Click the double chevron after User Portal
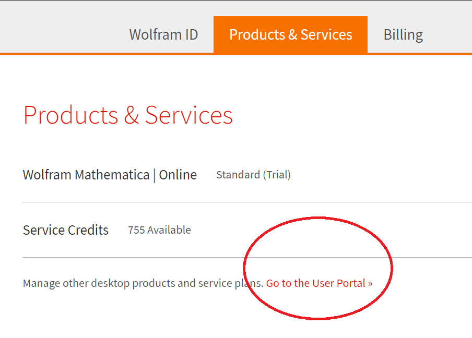 (x=370, y=284)
